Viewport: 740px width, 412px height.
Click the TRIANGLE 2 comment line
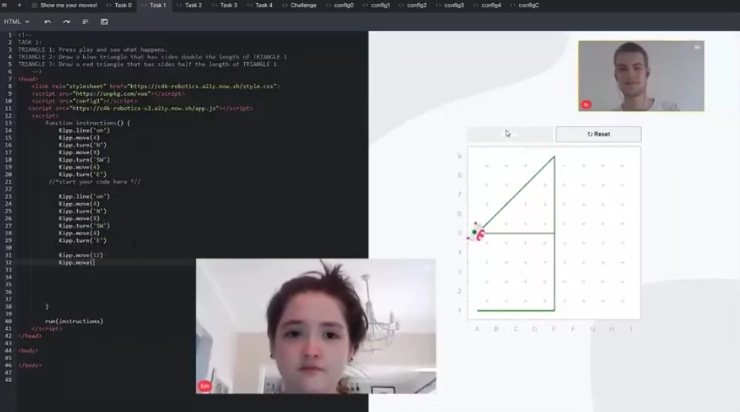153,57
